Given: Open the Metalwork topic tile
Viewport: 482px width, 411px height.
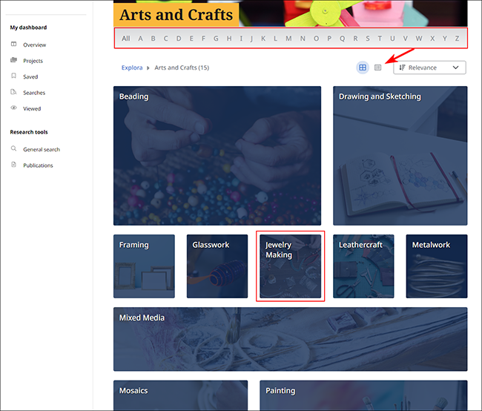Looking at the screenshot, I should 437,266.
